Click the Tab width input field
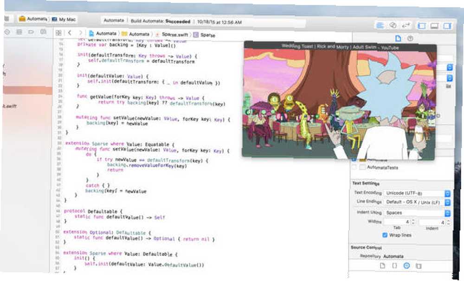The height and width of the screenshot is (281, 464). (397, 222)
